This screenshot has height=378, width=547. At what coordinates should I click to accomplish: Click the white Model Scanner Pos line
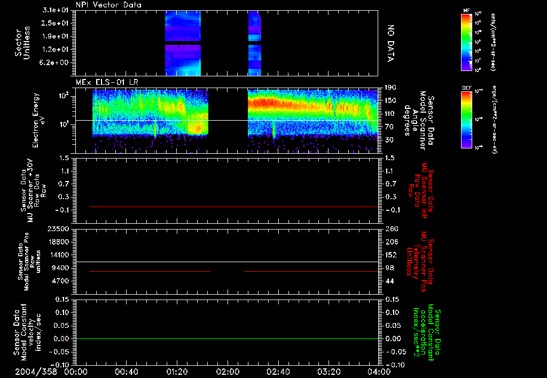(x=226, y=262)
